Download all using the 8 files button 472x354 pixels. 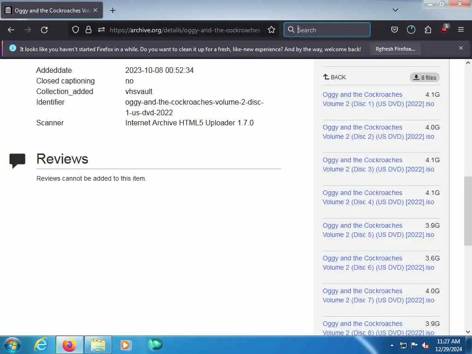pos(425,77)
